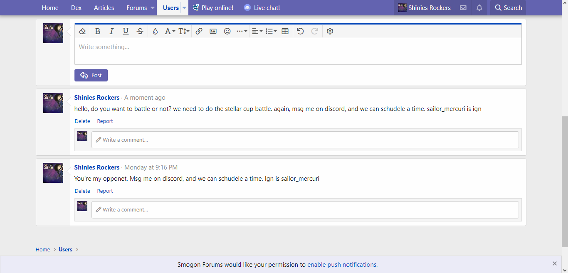Delete the 'A moment ago' post
This screenshot has width=568, height=273.
[82, 121]
